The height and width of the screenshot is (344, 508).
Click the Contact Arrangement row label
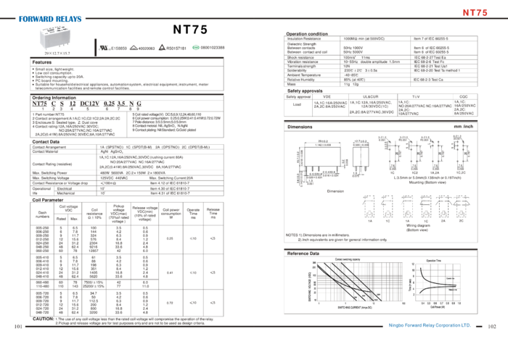pos(49,147)
